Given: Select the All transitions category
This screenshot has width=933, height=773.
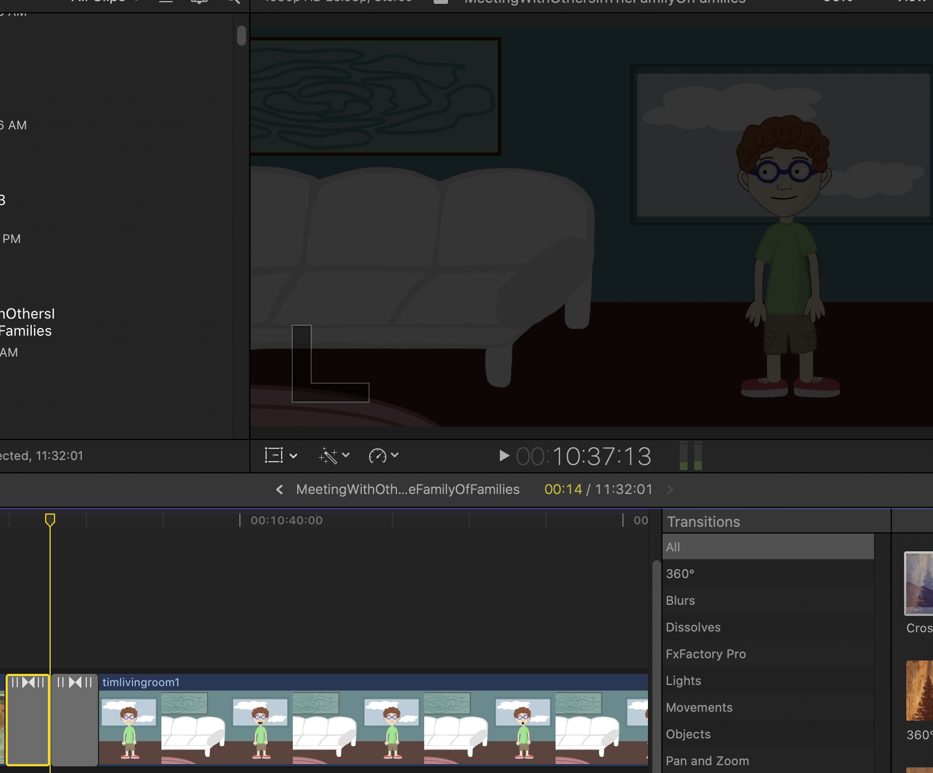Looking at the screenshot, I should pyautogui.click(x=673, y=547).
